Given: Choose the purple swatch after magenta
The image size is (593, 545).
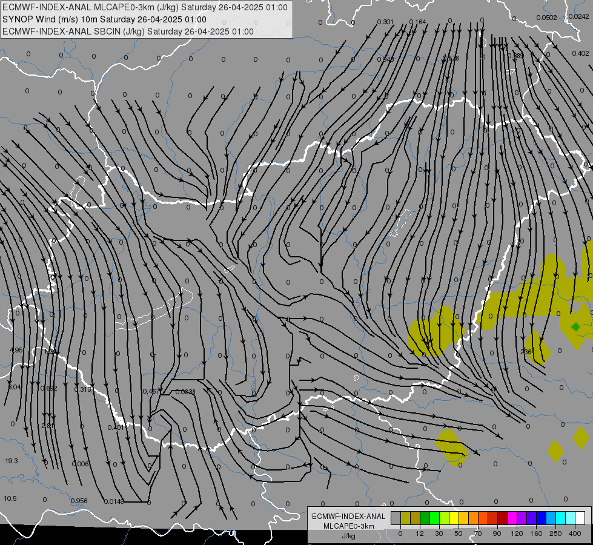Looking at the screenshot, I should 522,518.
